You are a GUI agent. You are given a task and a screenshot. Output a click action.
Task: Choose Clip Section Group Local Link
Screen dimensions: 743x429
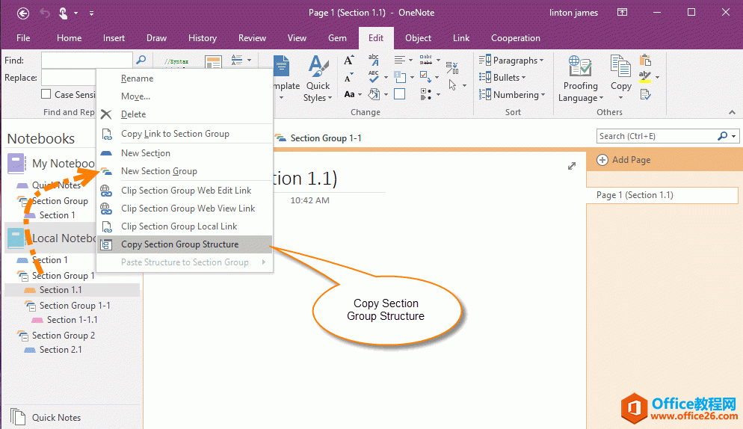click(185, 226)
